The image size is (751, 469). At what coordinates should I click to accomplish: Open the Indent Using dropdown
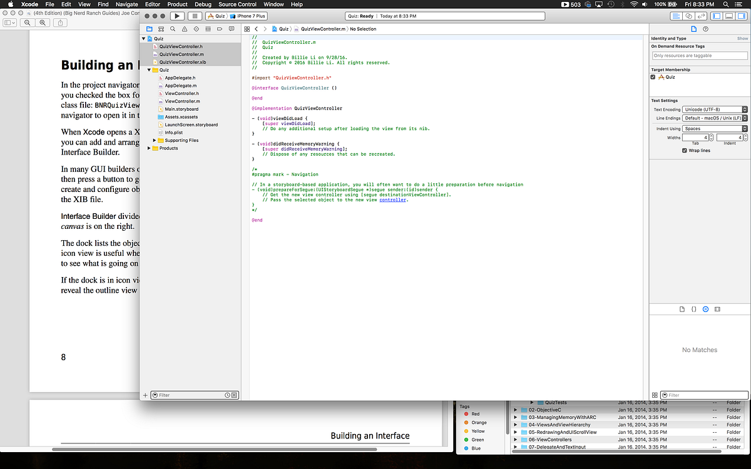click(715, 129)
